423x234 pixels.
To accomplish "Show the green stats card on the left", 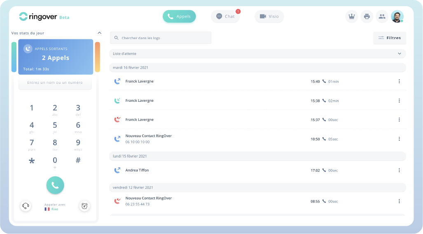I will point(14,57).
